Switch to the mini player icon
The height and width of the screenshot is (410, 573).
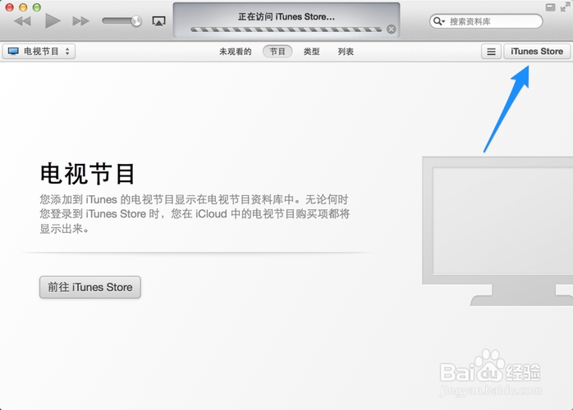pyautogui.click(x=550, y=7)
